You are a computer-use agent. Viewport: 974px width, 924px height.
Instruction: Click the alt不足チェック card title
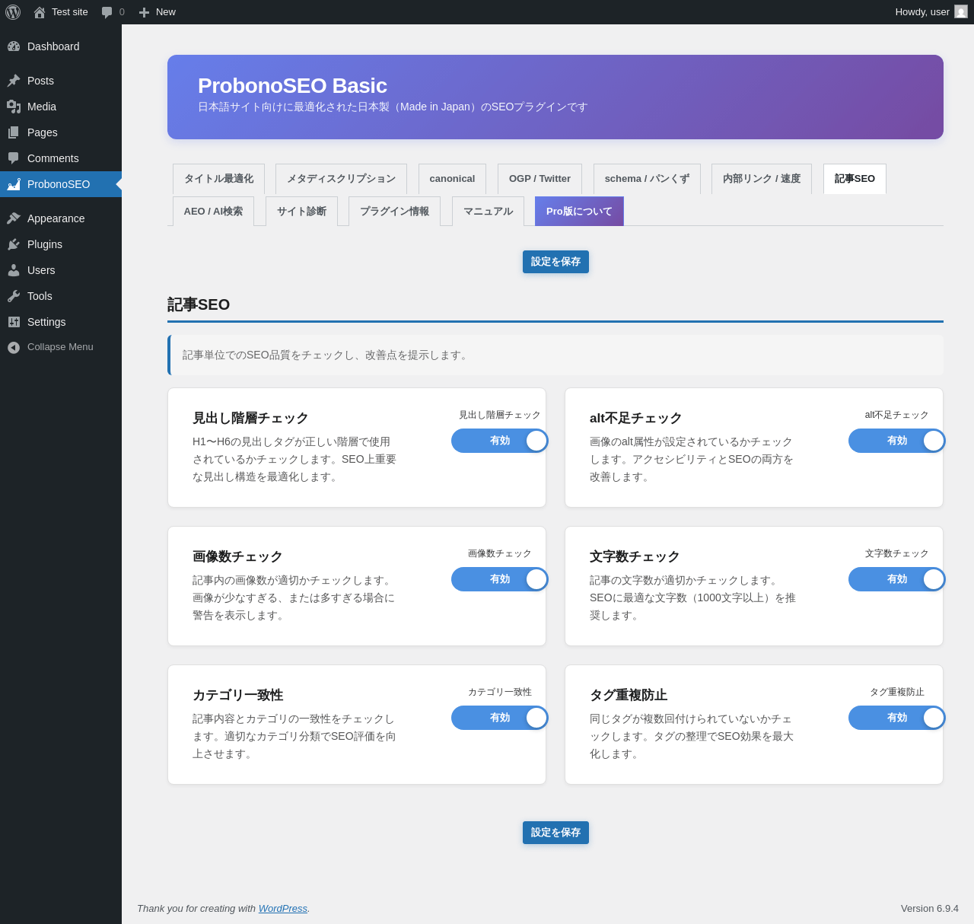(x=636, y=418)
